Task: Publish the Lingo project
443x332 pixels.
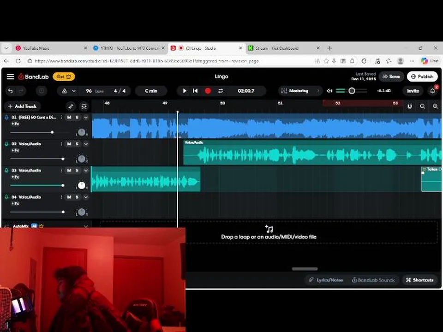Action: coord(422,77)
